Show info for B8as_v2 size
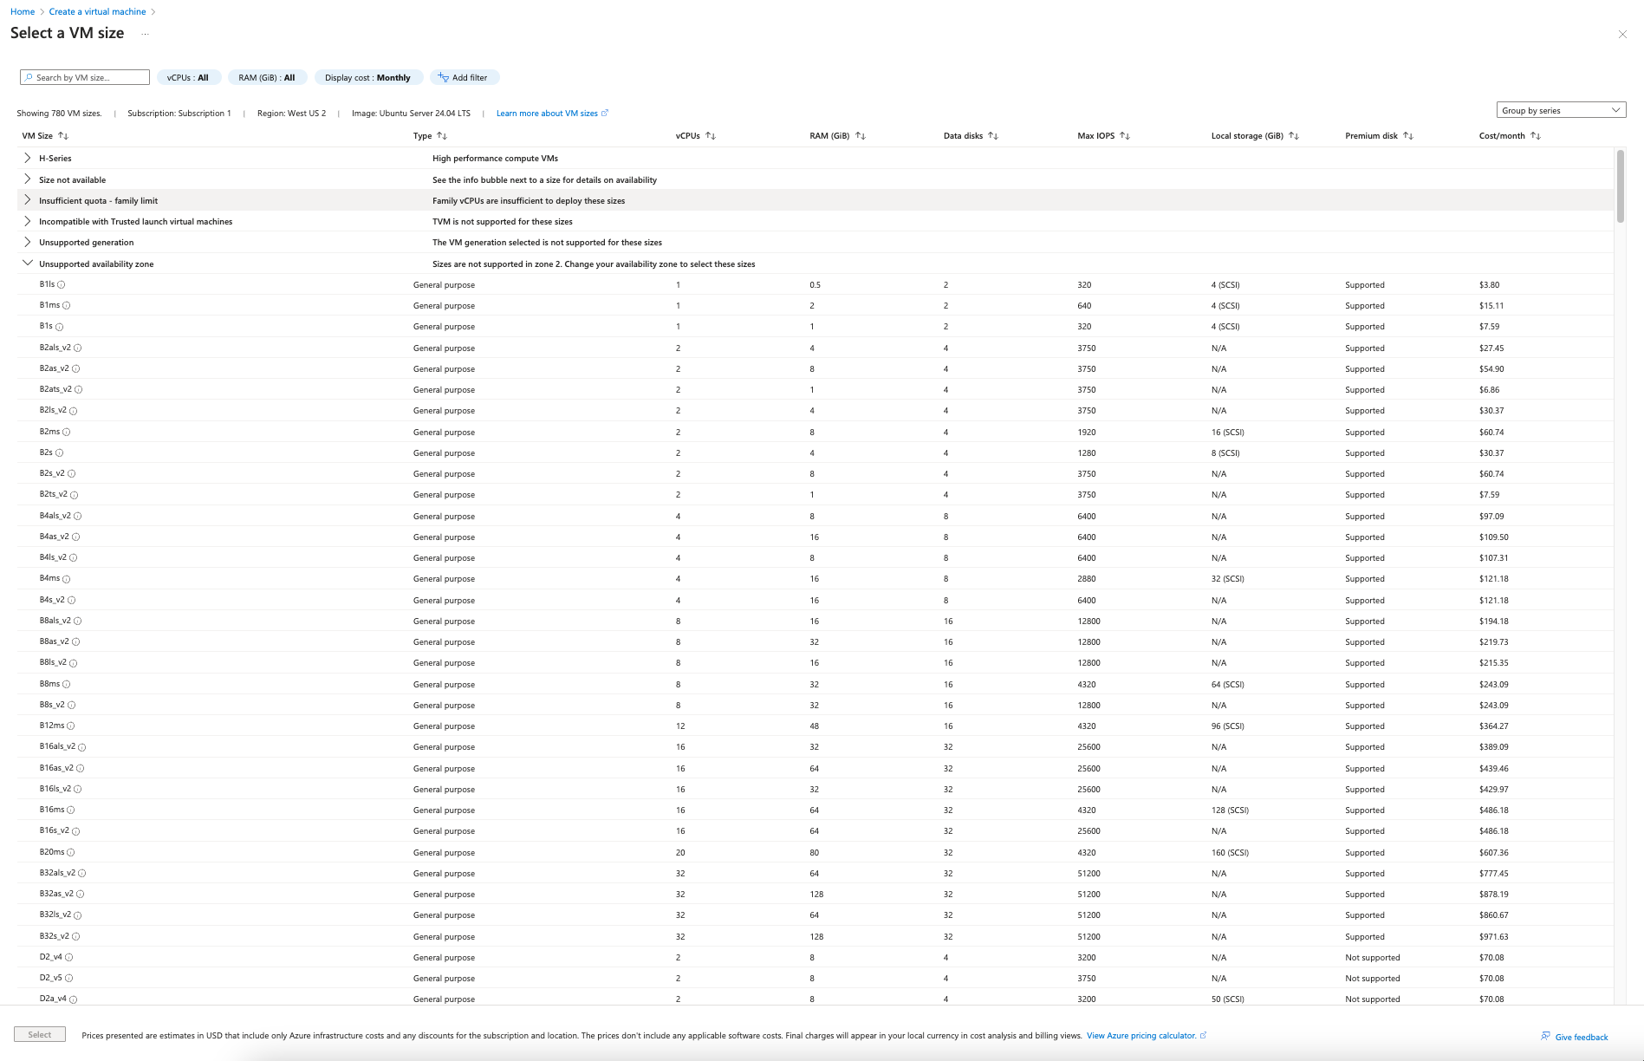Viewport: 1644px width, 1061px height. [76, 641]
